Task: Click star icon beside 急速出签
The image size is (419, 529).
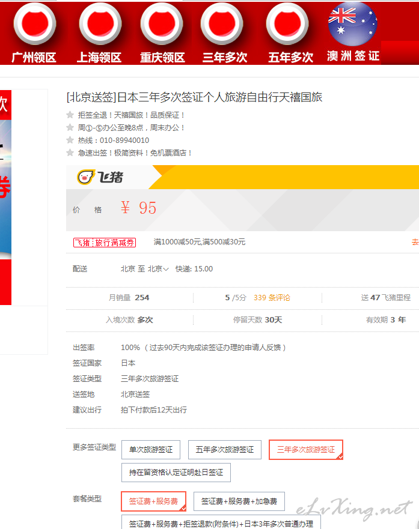Action: point(70,153)
